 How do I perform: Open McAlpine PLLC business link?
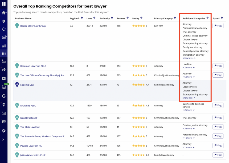pyautogui.click(x=28, y=105)
